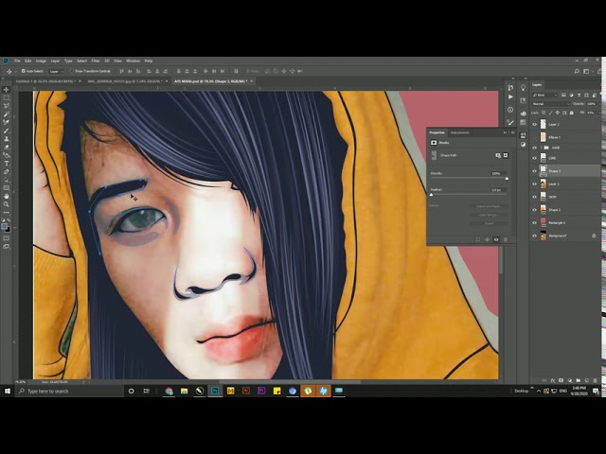The image size is (606, 454).
Task: Filter layers by pixel layer icon
Action: coord(563,95)
